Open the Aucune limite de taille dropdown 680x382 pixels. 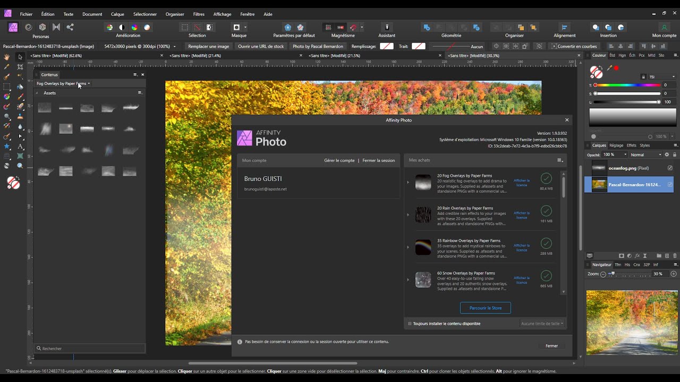542,324
